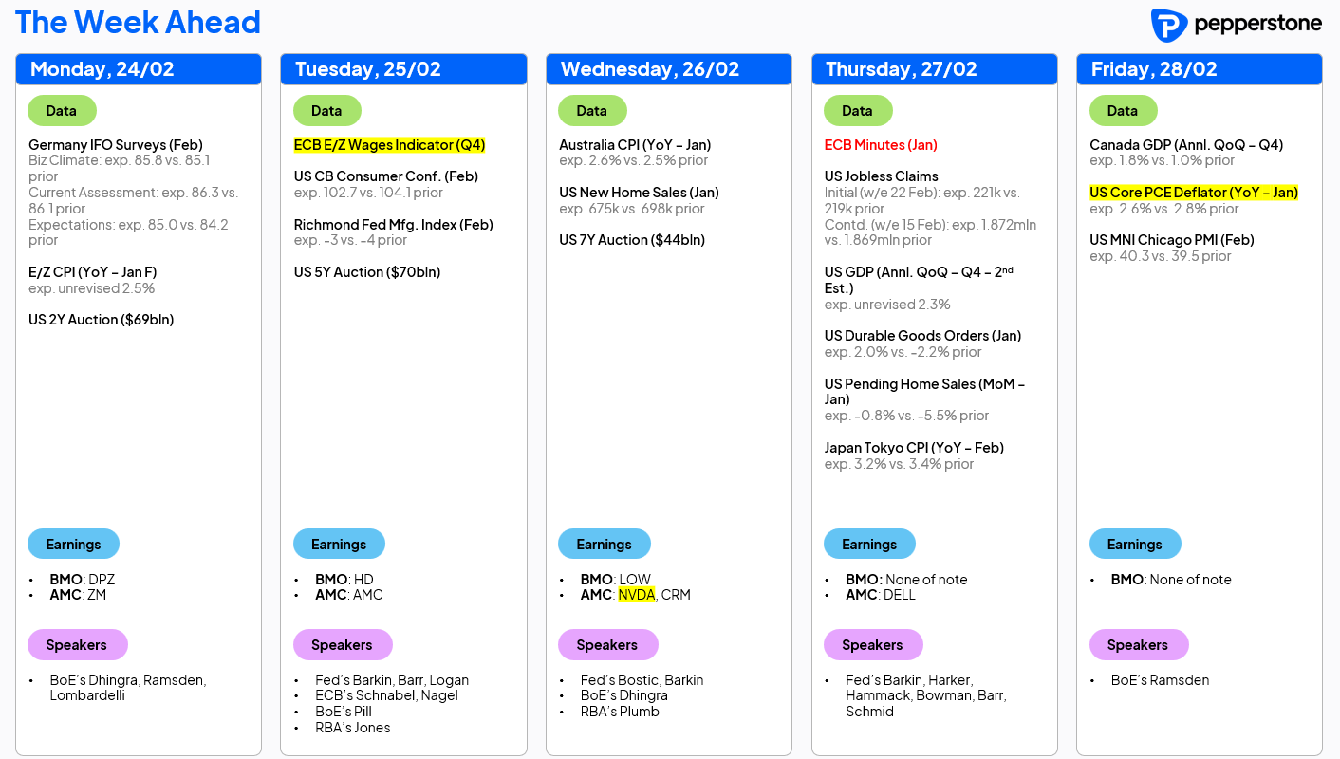Click the highlighted NVDA ticker
The width and height of the screenshot is (1340, 759).
tap(637, 595)
